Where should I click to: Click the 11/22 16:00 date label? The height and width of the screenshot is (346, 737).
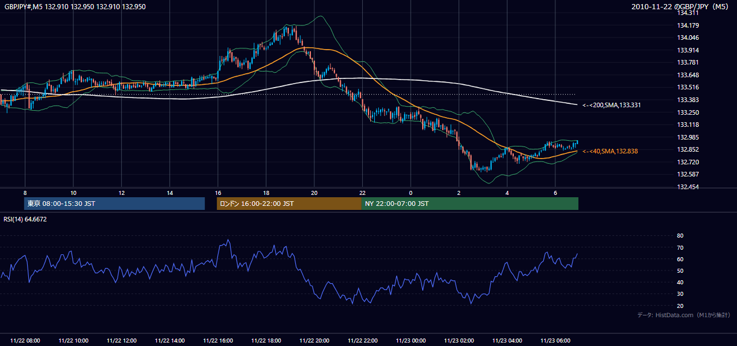tap(217, 341)
